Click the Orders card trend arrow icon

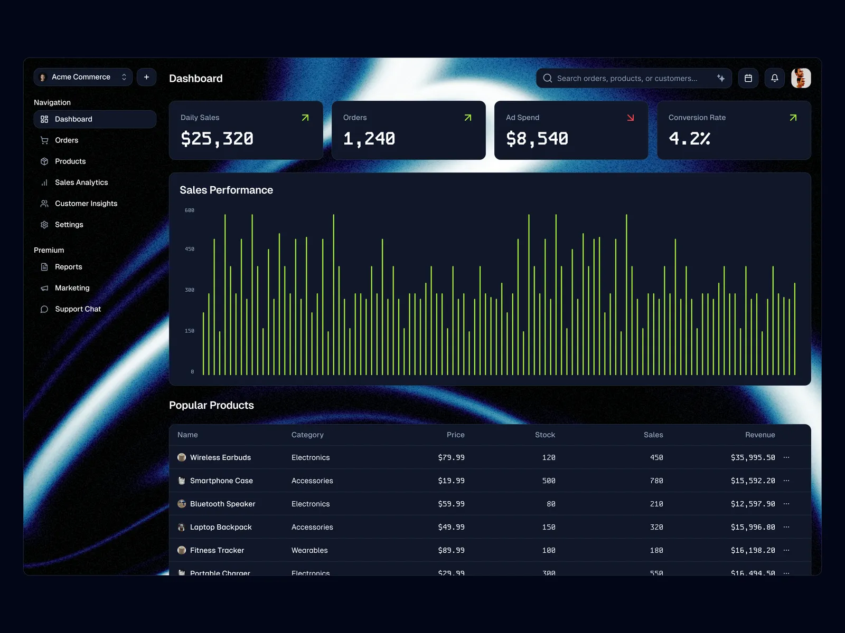(x=467, y=118)
